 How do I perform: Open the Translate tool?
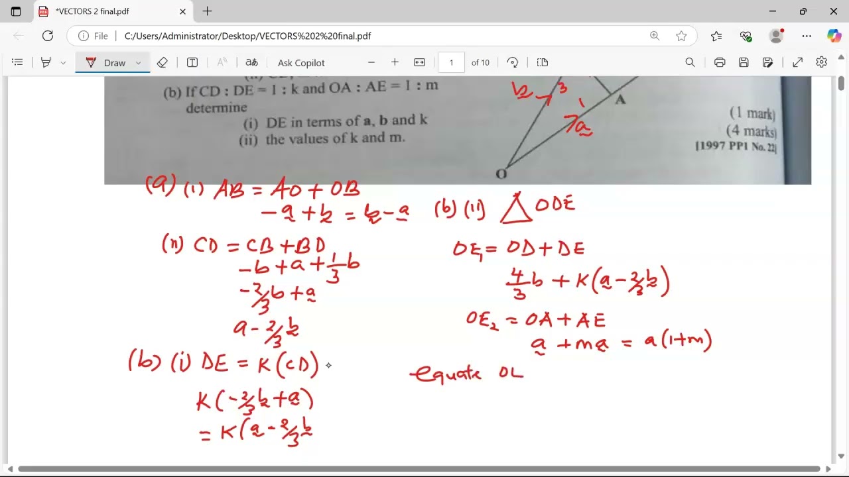pos(251,62)
